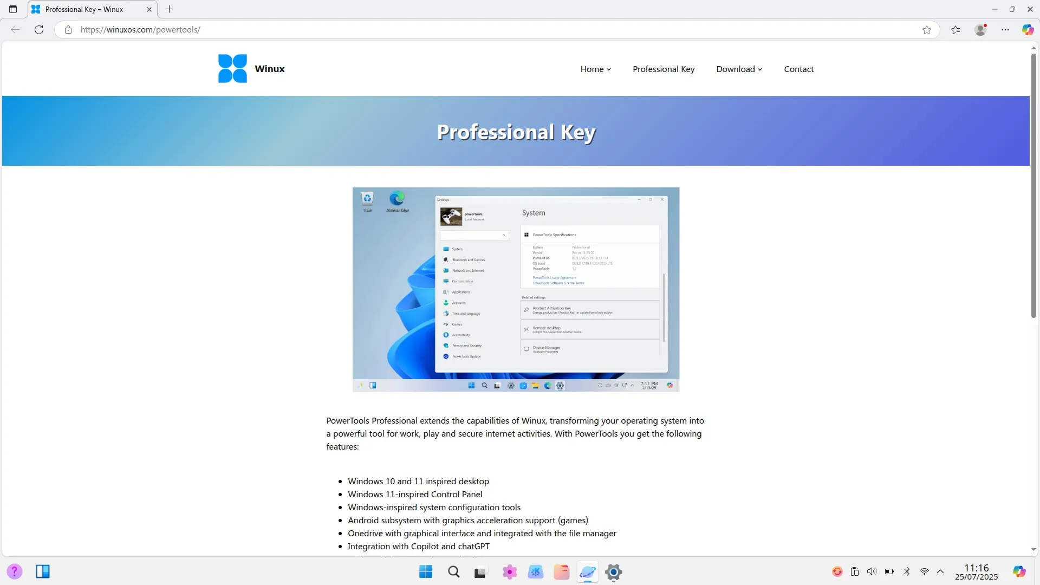This screenshot has height=585, width=1040.
Task: Click the PowerTools desktop screenshot image
Action: point(516,290)
